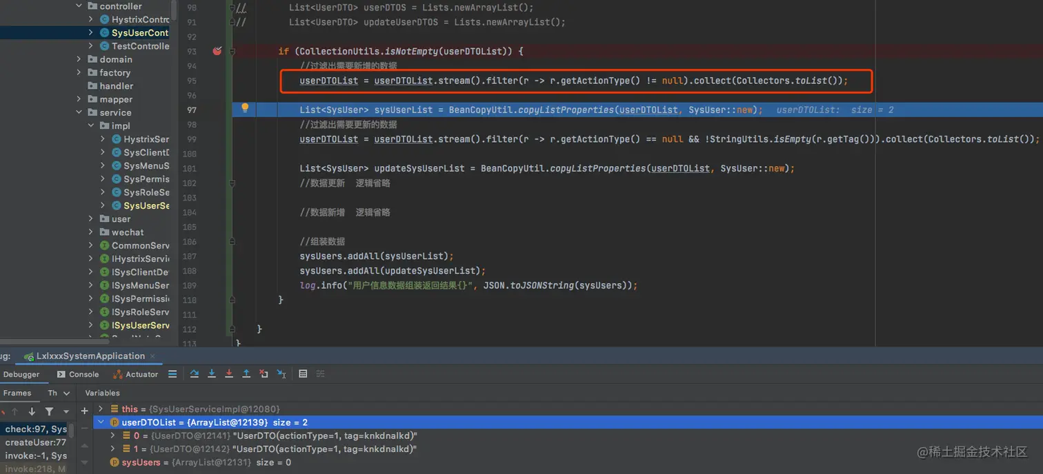This screenshot has height=474, width=1043.
Task: Select the invoke:-1 stack frame
Action: click(34, 455)
